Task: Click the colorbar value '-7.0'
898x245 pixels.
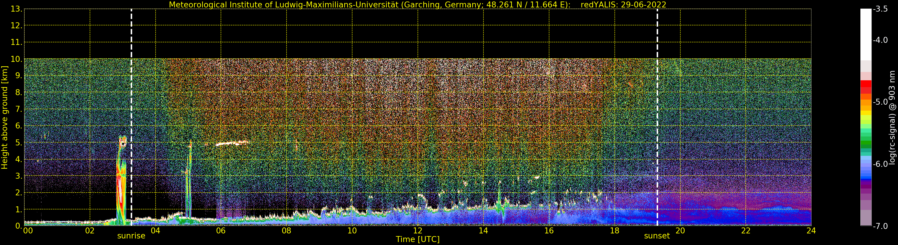Action: pos(881,226)
